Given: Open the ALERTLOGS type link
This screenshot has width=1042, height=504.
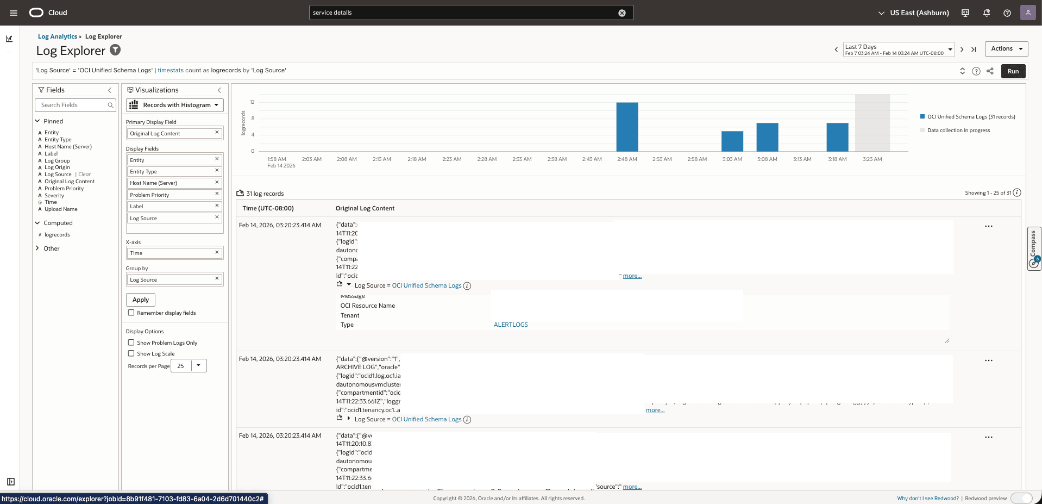Looking at the screenshot, I should pos(511,325).
